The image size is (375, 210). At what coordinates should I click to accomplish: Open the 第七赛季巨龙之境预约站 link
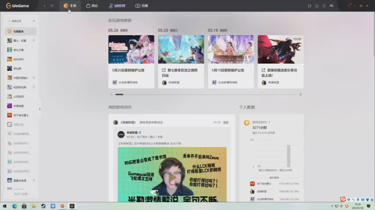click(x=180, y=73)
